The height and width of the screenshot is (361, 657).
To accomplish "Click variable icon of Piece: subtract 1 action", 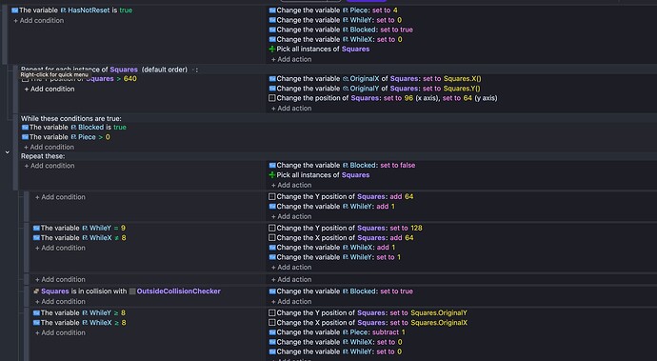I will coord(272,332).
